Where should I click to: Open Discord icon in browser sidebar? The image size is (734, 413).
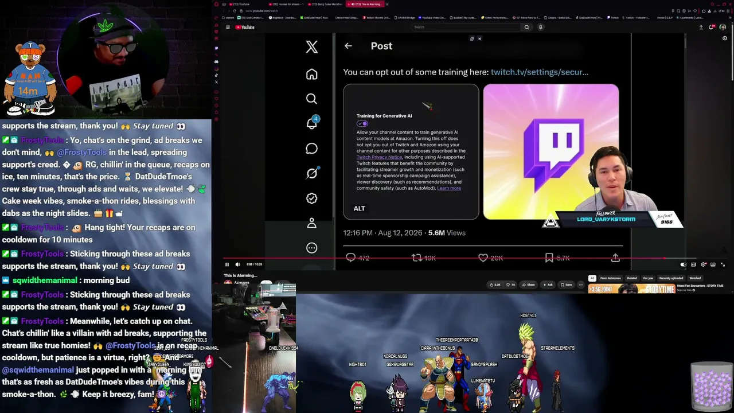pyautogui.click(x=216, y=61)
